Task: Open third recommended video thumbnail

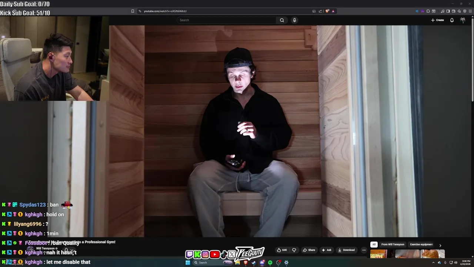Action: pyautogui.click(x=433, y=254)
